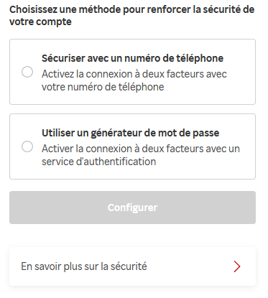
Task: Select the password generator radio button
Action: [27, 146]
